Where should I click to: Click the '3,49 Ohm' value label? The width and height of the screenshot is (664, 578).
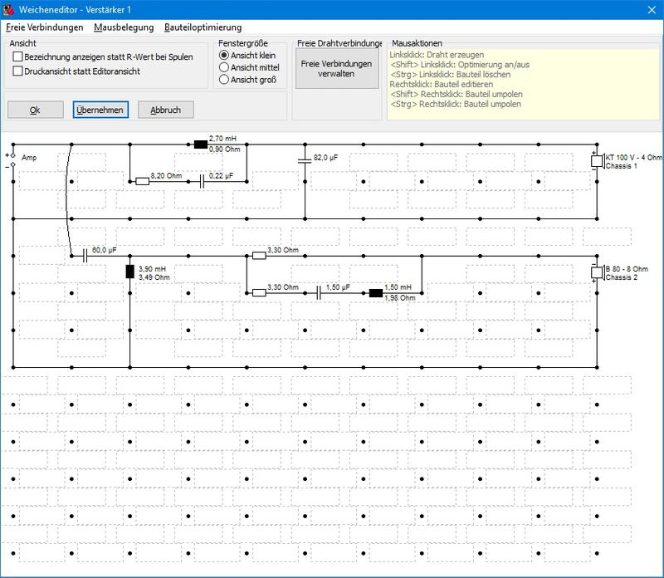click(154, 277)
